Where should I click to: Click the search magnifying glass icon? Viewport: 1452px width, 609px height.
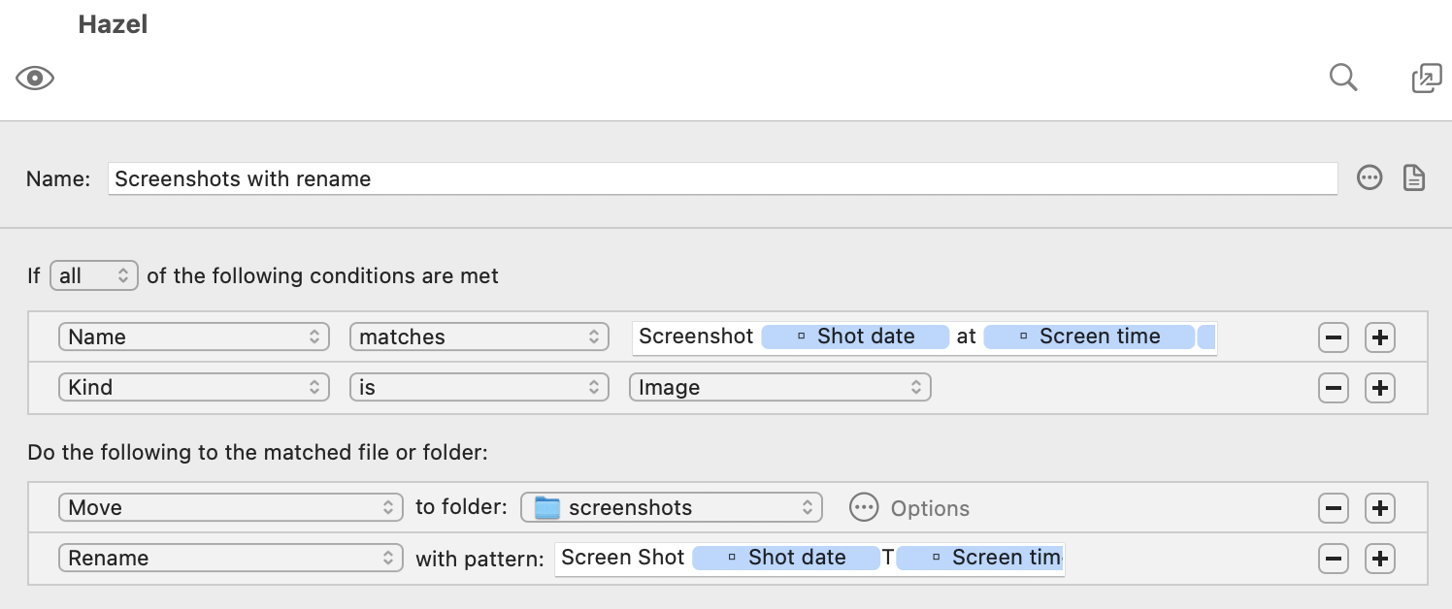[x=1342, y=78]
